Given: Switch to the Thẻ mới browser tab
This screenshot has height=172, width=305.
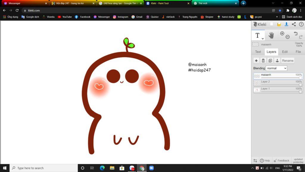Looking at the screenshot, I should click(x=215, y=3).
